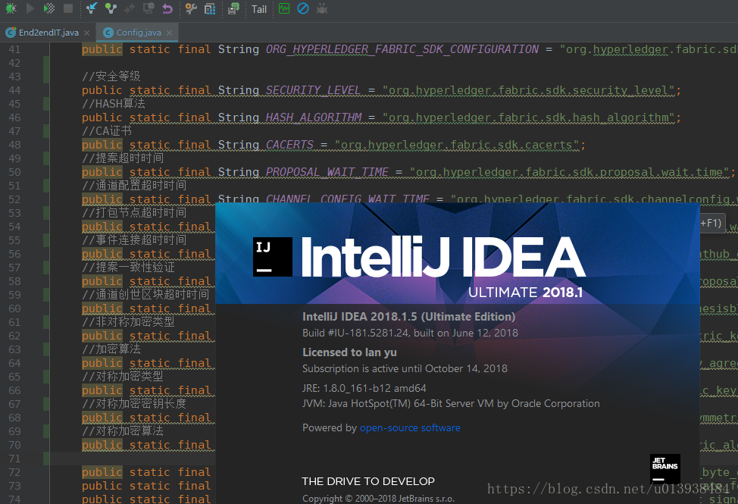This screenshot has width=738, height=504.
Task: Click line number 71 in the gutter
Action: click(x=14, y=459)
